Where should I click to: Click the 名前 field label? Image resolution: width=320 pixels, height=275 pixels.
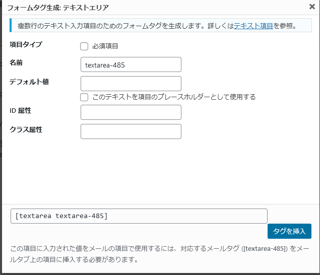16,62
